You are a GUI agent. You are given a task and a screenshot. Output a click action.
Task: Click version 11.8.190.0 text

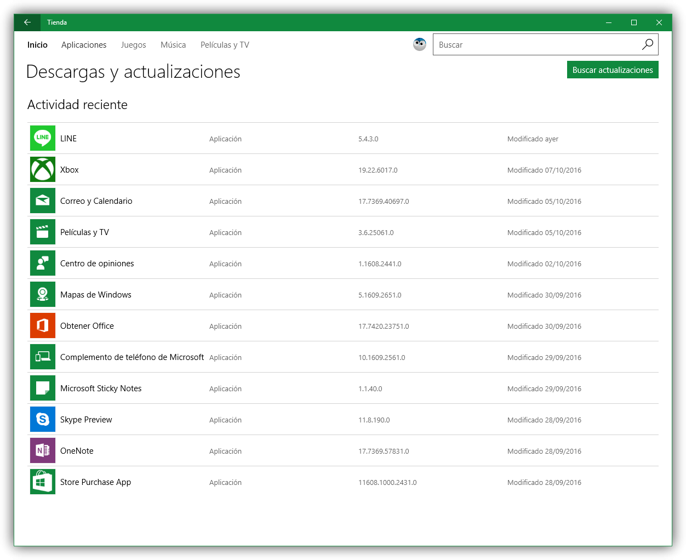pos(374,420)
